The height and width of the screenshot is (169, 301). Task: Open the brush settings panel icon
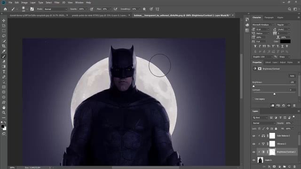(x=32, y=9)
